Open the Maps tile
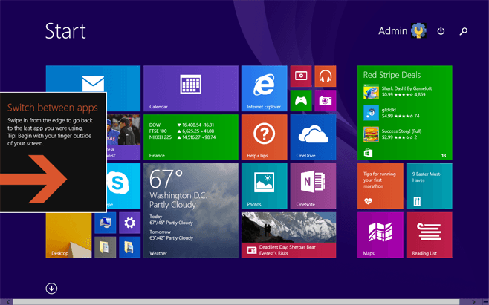Viewport: 489px width, 305px height. click(380, 235)
